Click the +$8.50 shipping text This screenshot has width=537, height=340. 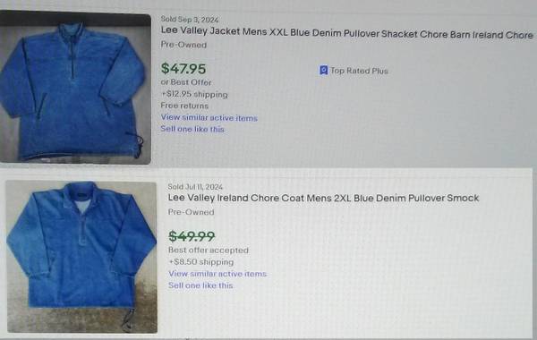(x=201, y=262)
